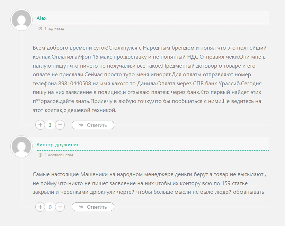This screenshot has height=226, width=285.
Task: Select the "3 месяцев назад" timestamp
Action: (x=59, y=155)
